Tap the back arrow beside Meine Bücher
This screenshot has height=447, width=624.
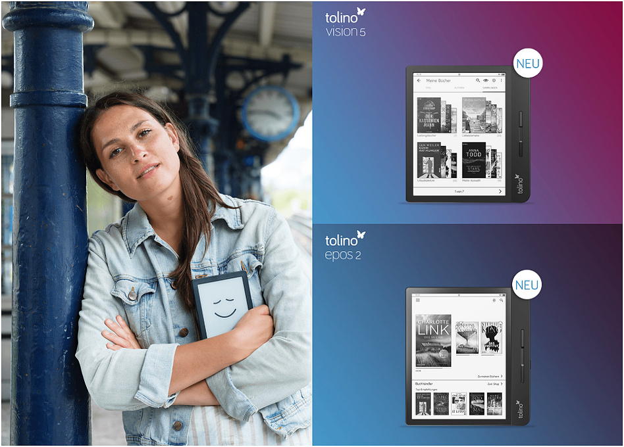pyautogui.click(x=419, y=81)
